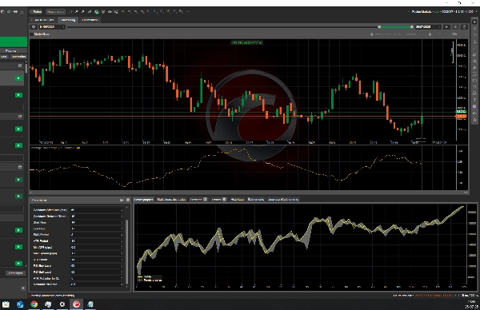
Task: Open cTrader red icon in the taskbar
Action: tap(76, 304)
